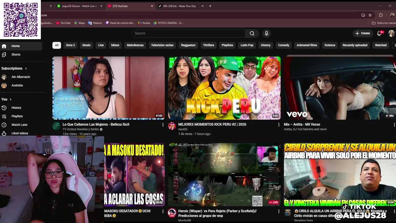Expand the Subscriptions section
The height and width of the screenshot is (223, 396).
[x=14, y=68]
